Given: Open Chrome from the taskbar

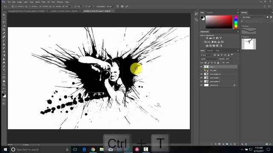Looking at the screenshot, I should click(93, 149).
